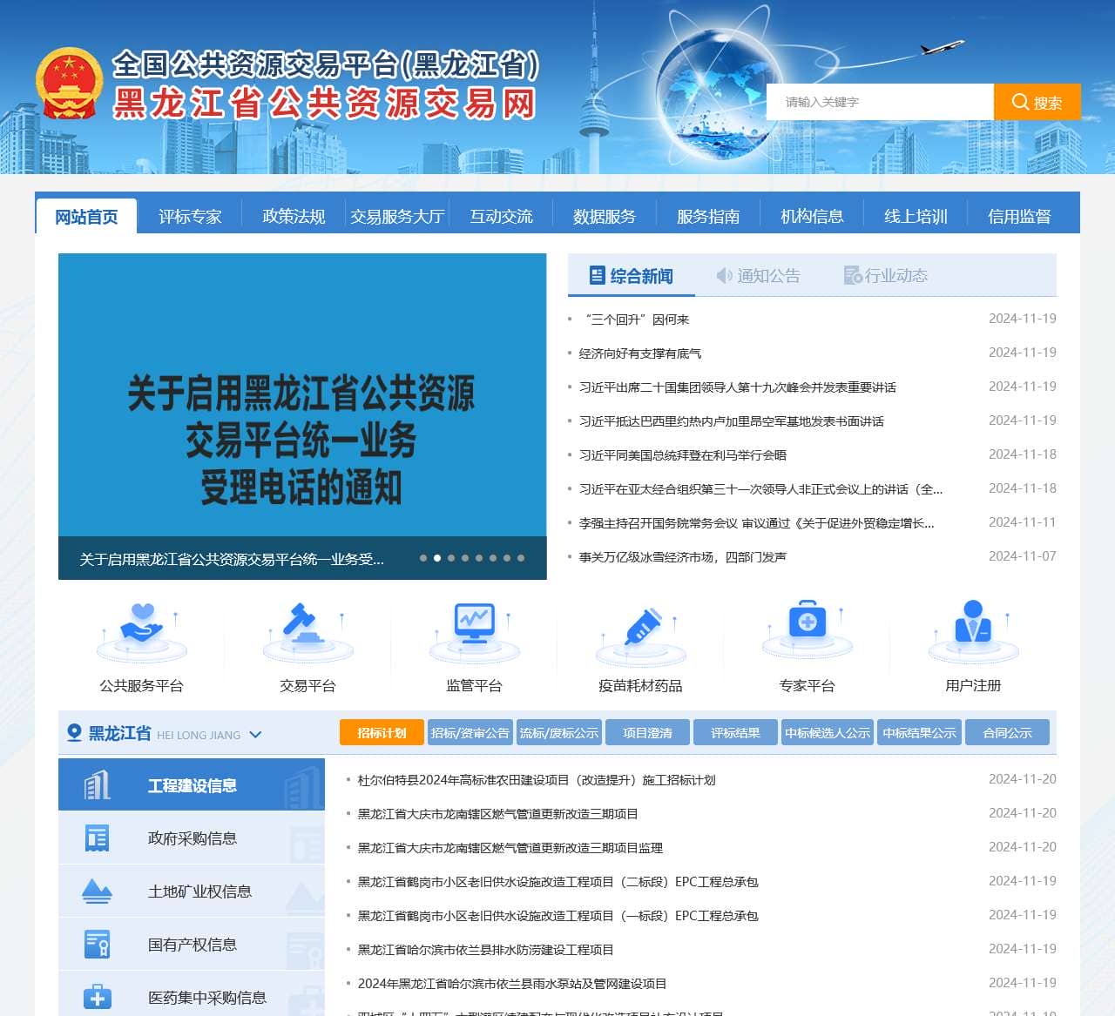This screenshot has width=1115, height=1016.
Task: Click inside the keyword search field
Action: [871, 101]
